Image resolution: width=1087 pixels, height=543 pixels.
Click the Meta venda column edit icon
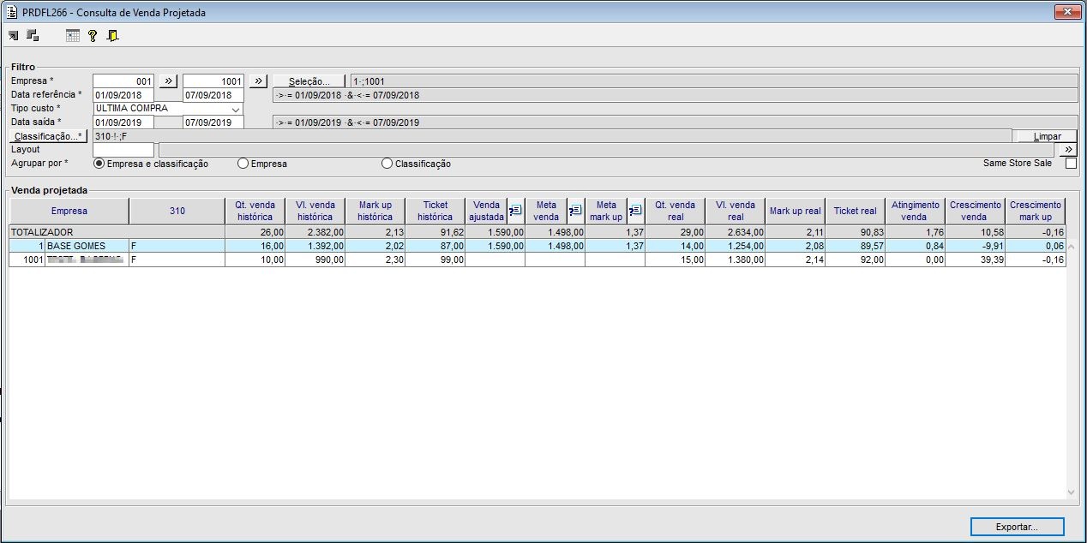click(575, 210)
